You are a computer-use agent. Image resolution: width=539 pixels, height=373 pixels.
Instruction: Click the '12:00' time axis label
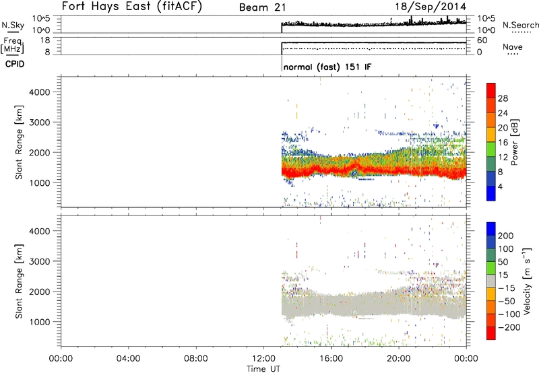point(263,359)
